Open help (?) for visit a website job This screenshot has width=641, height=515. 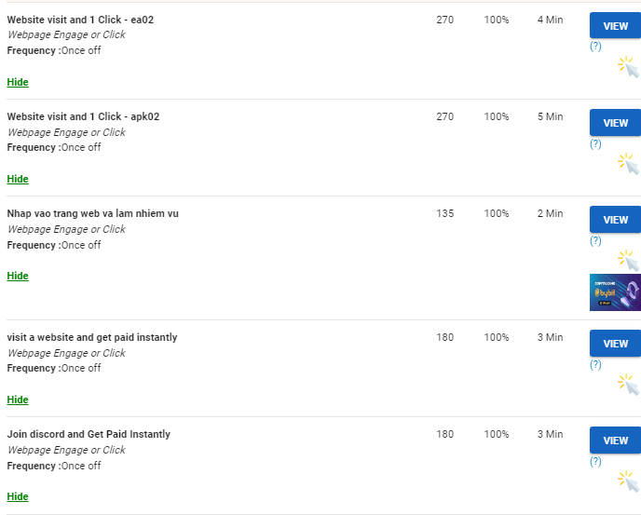coord(595,364)
